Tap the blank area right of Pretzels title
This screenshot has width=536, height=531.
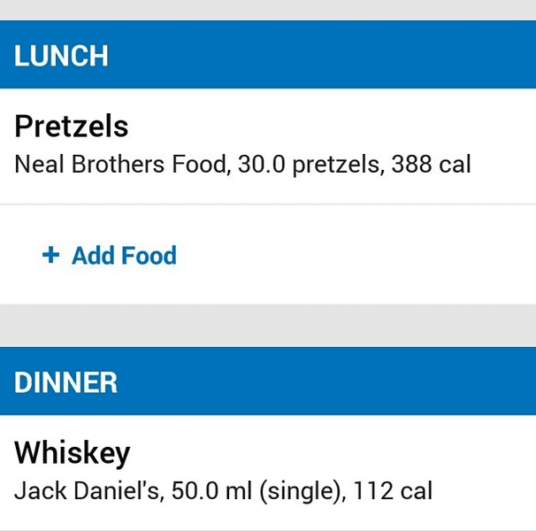[x=354, y=127]
